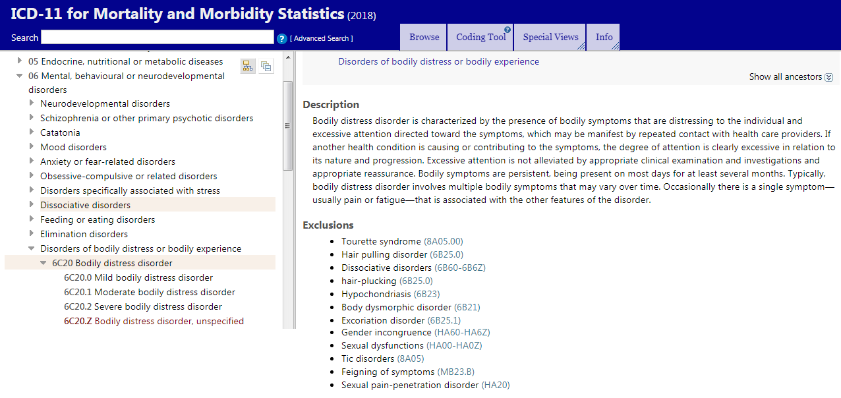
Task: Click the tree panel vertical scrollbar thumb
Action: click(x=287, y=125)
